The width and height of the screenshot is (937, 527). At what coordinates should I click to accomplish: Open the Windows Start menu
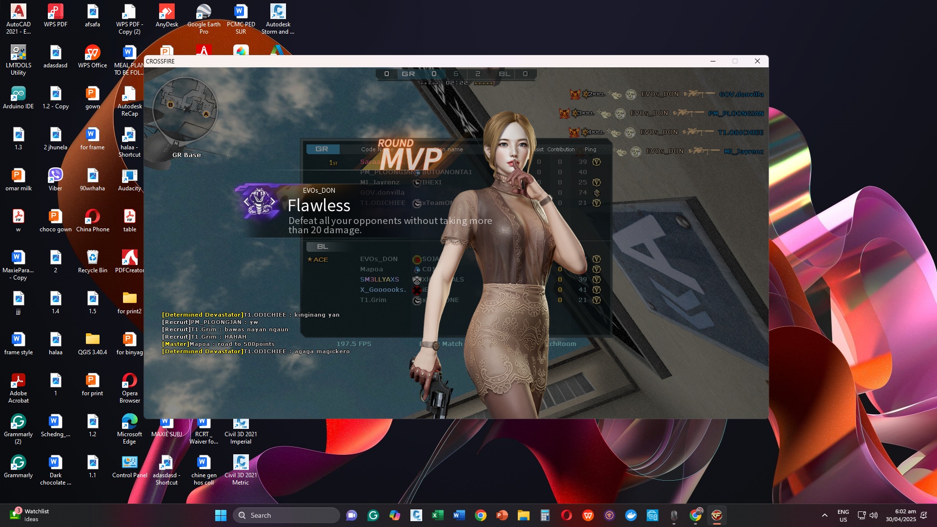point(221,515)
